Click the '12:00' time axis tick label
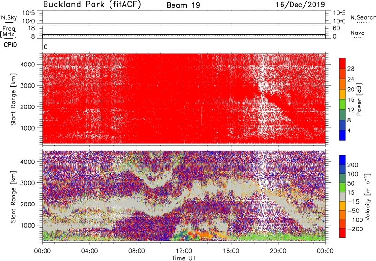Viewport: 376px width, 261px height. (184, 251)
